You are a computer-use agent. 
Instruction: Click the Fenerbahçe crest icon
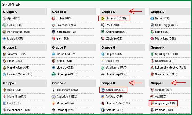click(4, 32)
